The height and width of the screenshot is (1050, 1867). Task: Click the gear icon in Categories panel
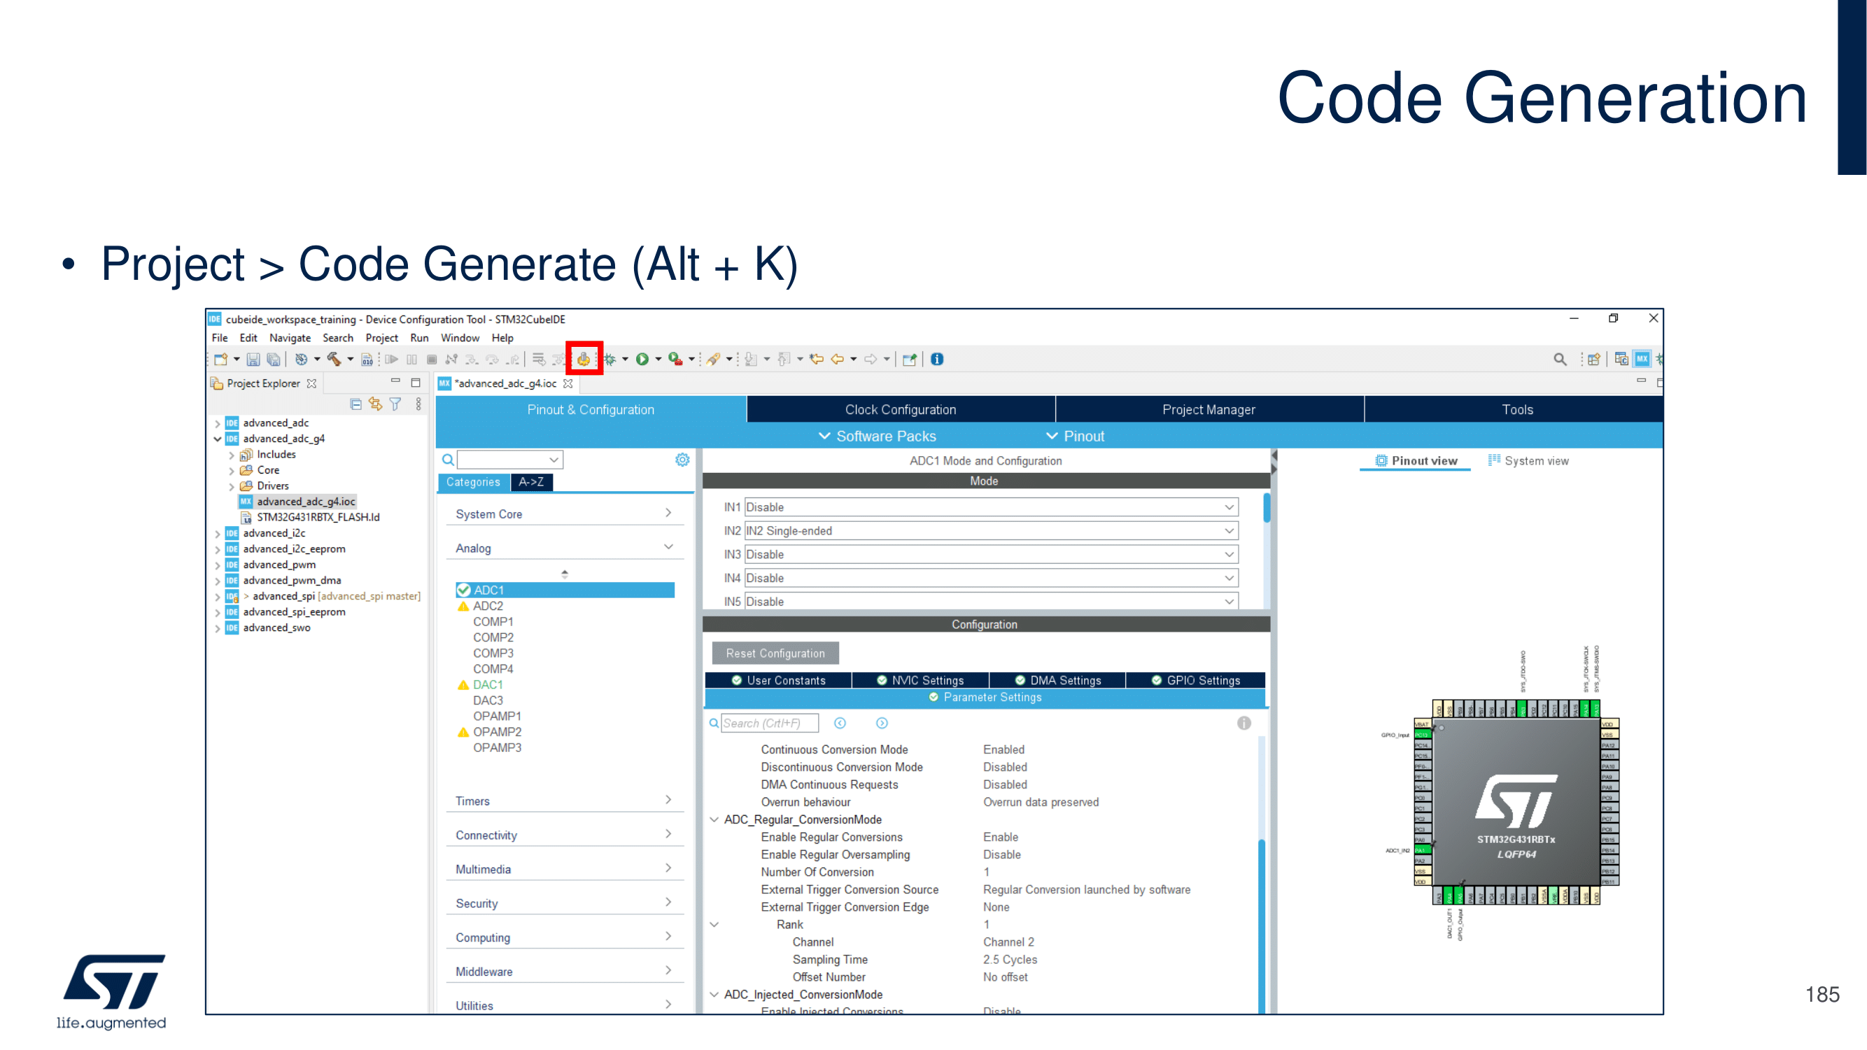[682, 460]
